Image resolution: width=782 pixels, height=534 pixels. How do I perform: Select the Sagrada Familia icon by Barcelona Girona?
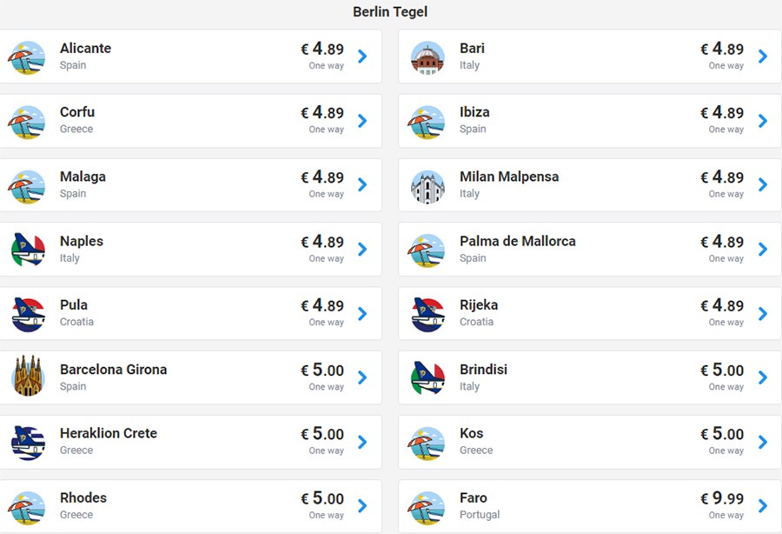coord(27,377)
